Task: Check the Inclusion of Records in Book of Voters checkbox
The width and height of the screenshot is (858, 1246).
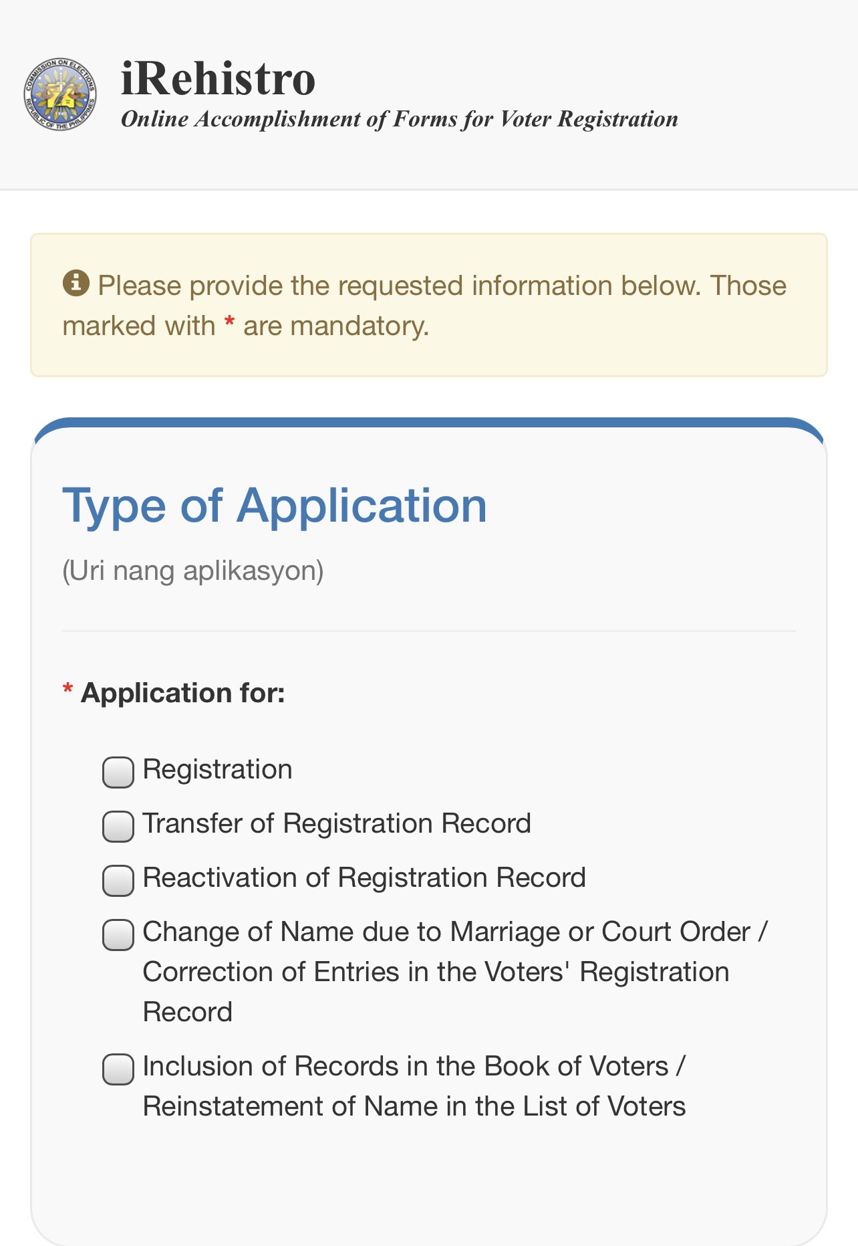Action: (x=118, y=1069)
